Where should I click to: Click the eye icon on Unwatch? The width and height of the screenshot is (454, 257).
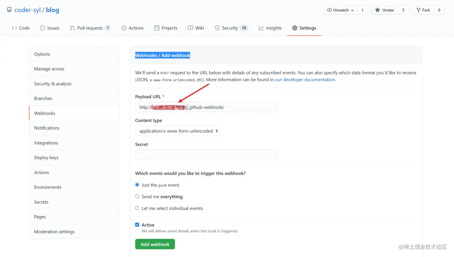[329, 10]
